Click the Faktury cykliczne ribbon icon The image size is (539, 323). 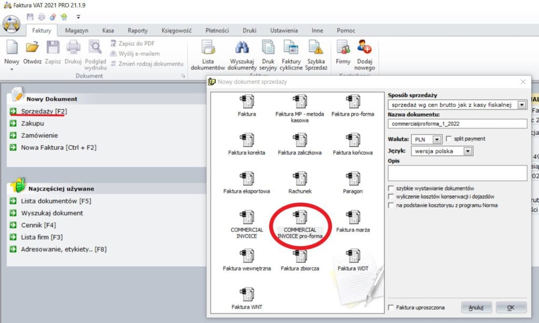pyautogui.click(x=292, y=55)
